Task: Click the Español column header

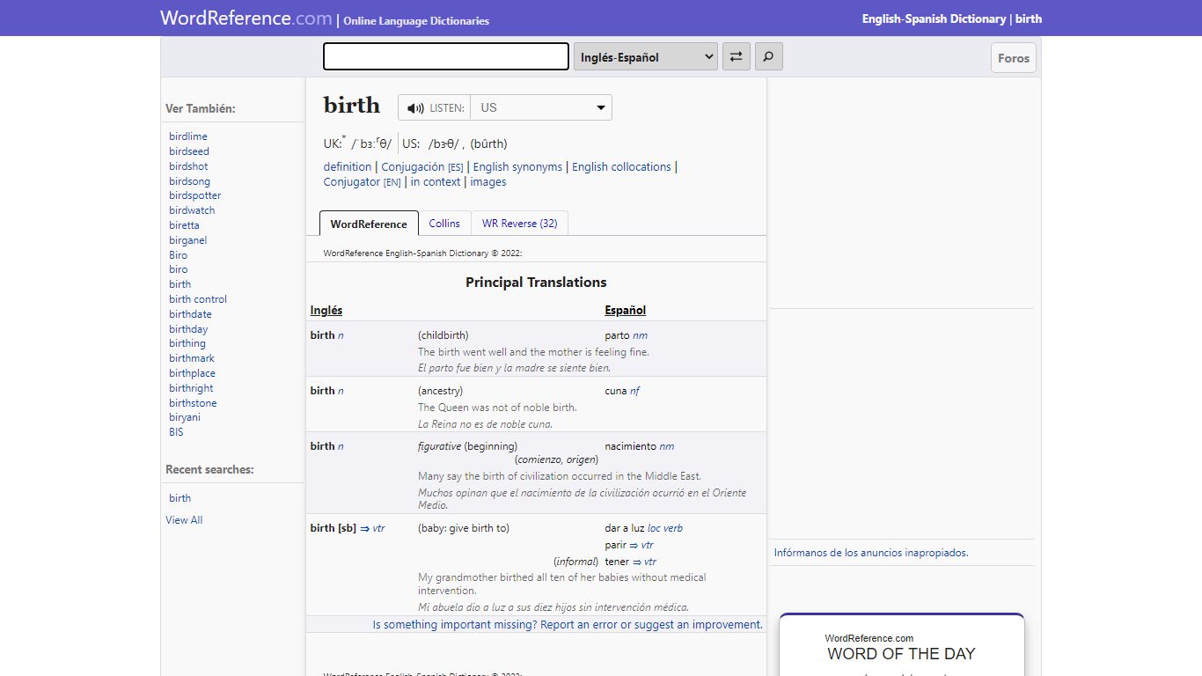Action: point(625,310)
